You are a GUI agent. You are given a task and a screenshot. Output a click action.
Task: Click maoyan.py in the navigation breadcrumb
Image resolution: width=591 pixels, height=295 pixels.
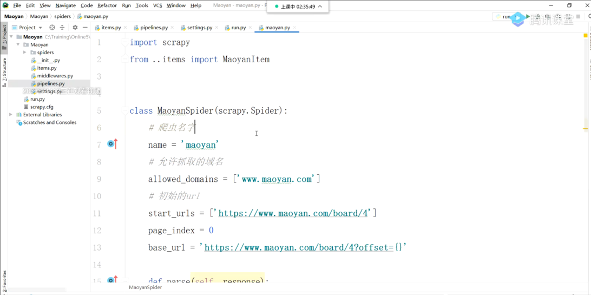93,16
